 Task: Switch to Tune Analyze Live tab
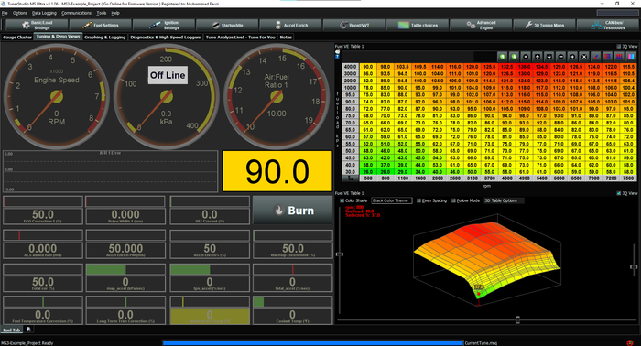(x=240, y=38)
